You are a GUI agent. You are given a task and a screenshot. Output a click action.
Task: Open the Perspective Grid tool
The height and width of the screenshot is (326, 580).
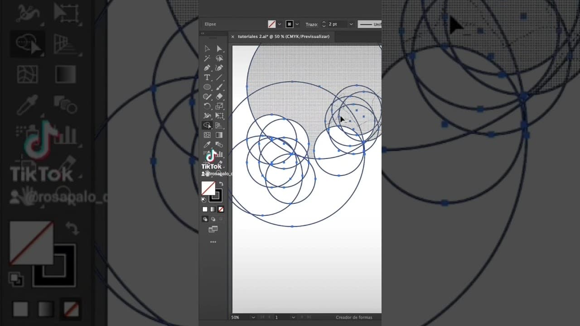219,125
